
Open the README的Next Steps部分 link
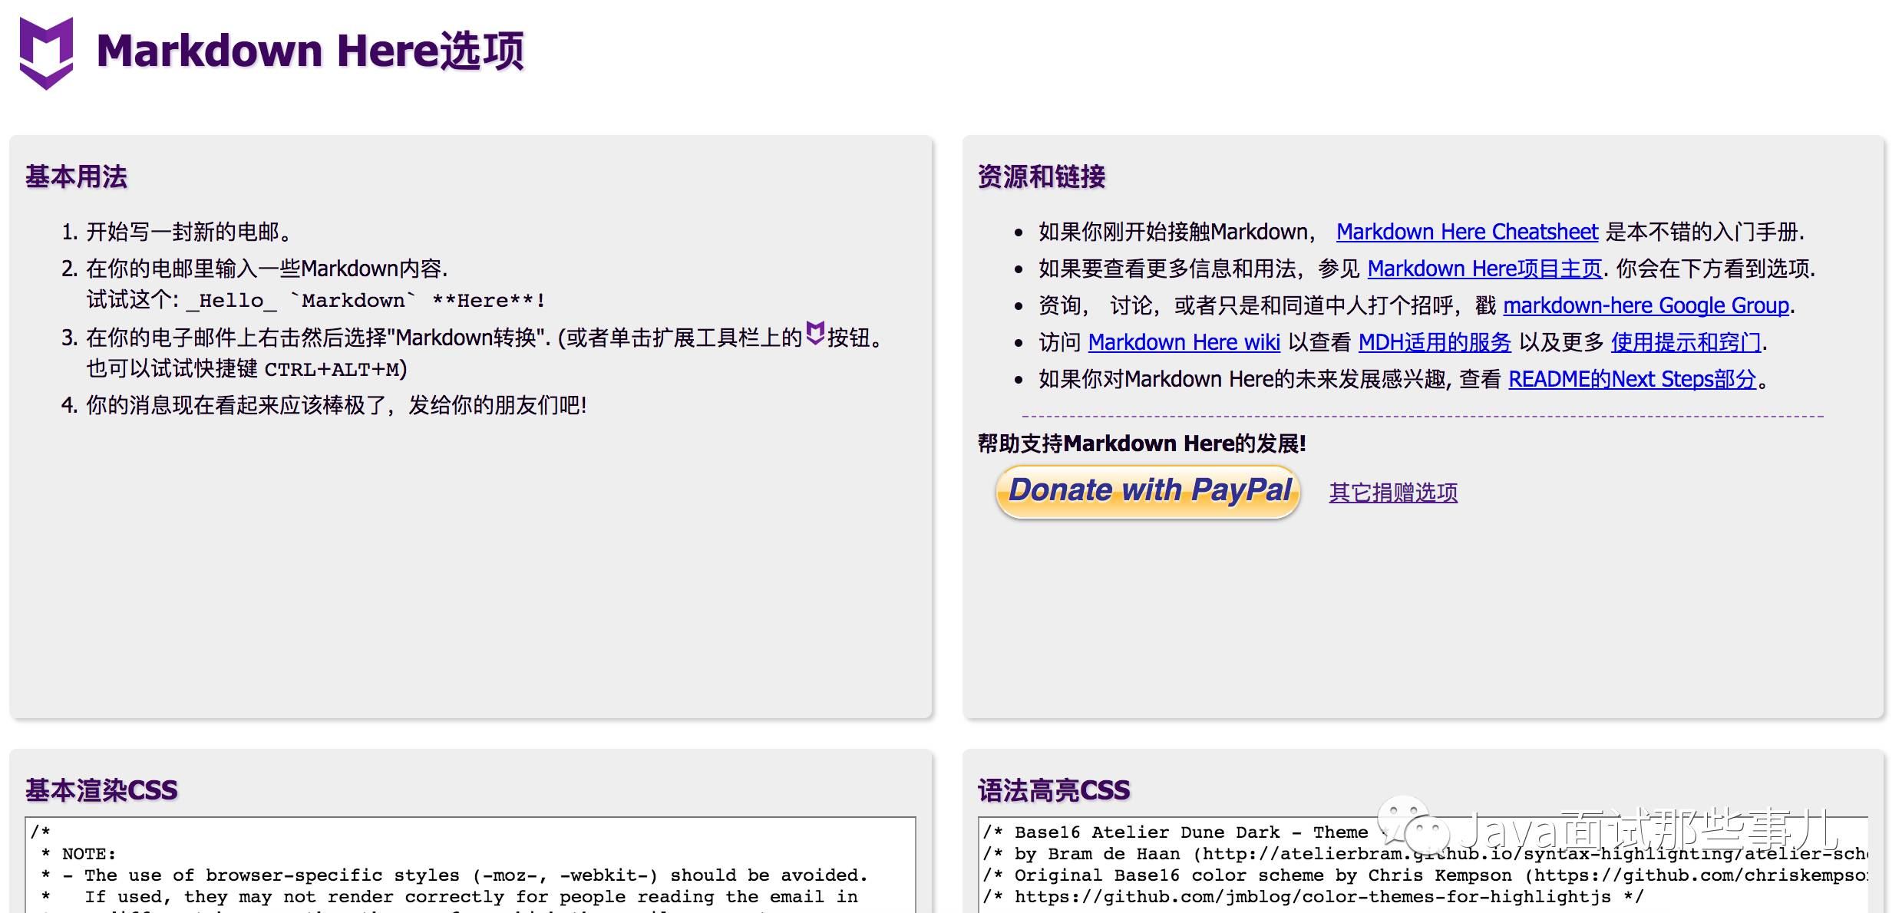[1632, 379]
